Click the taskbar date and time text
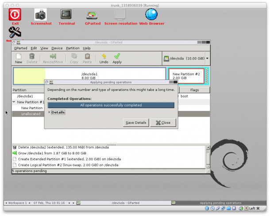The image size is (270, 216). (49, 203)
